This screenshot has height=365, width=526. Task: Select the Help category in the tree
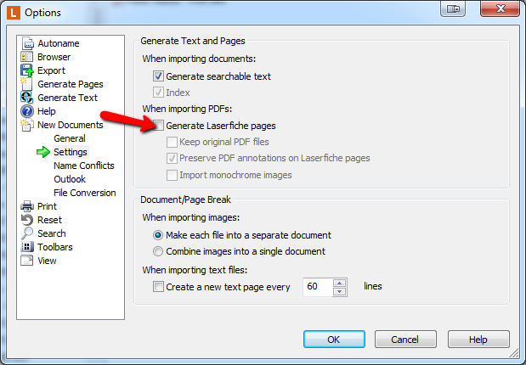click(46, 111)
